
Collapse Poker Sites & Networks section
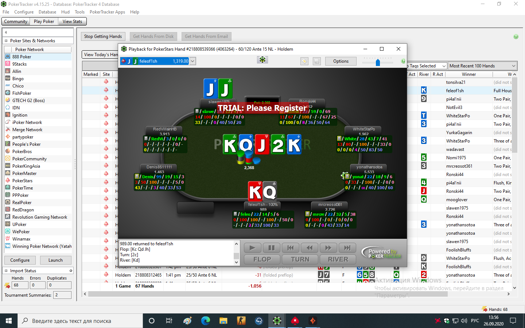pos(6,41)
